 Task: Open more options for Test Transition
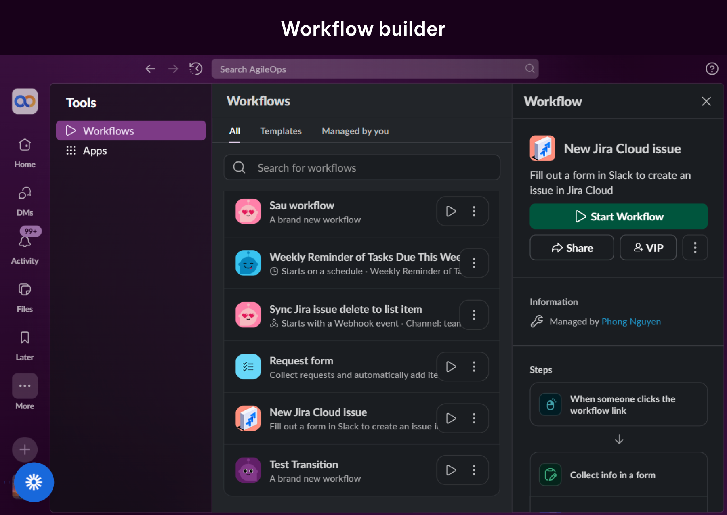(474, 470)
